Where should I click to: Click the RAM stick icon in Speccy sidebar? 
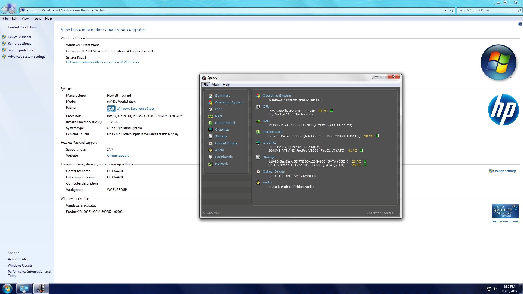click(x=211, y=116)
